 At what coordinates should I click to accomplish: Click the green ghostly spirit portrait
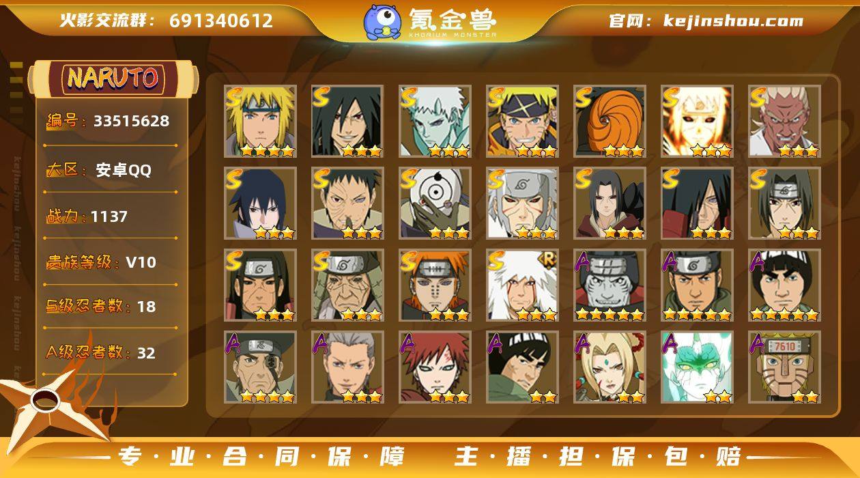697,367
